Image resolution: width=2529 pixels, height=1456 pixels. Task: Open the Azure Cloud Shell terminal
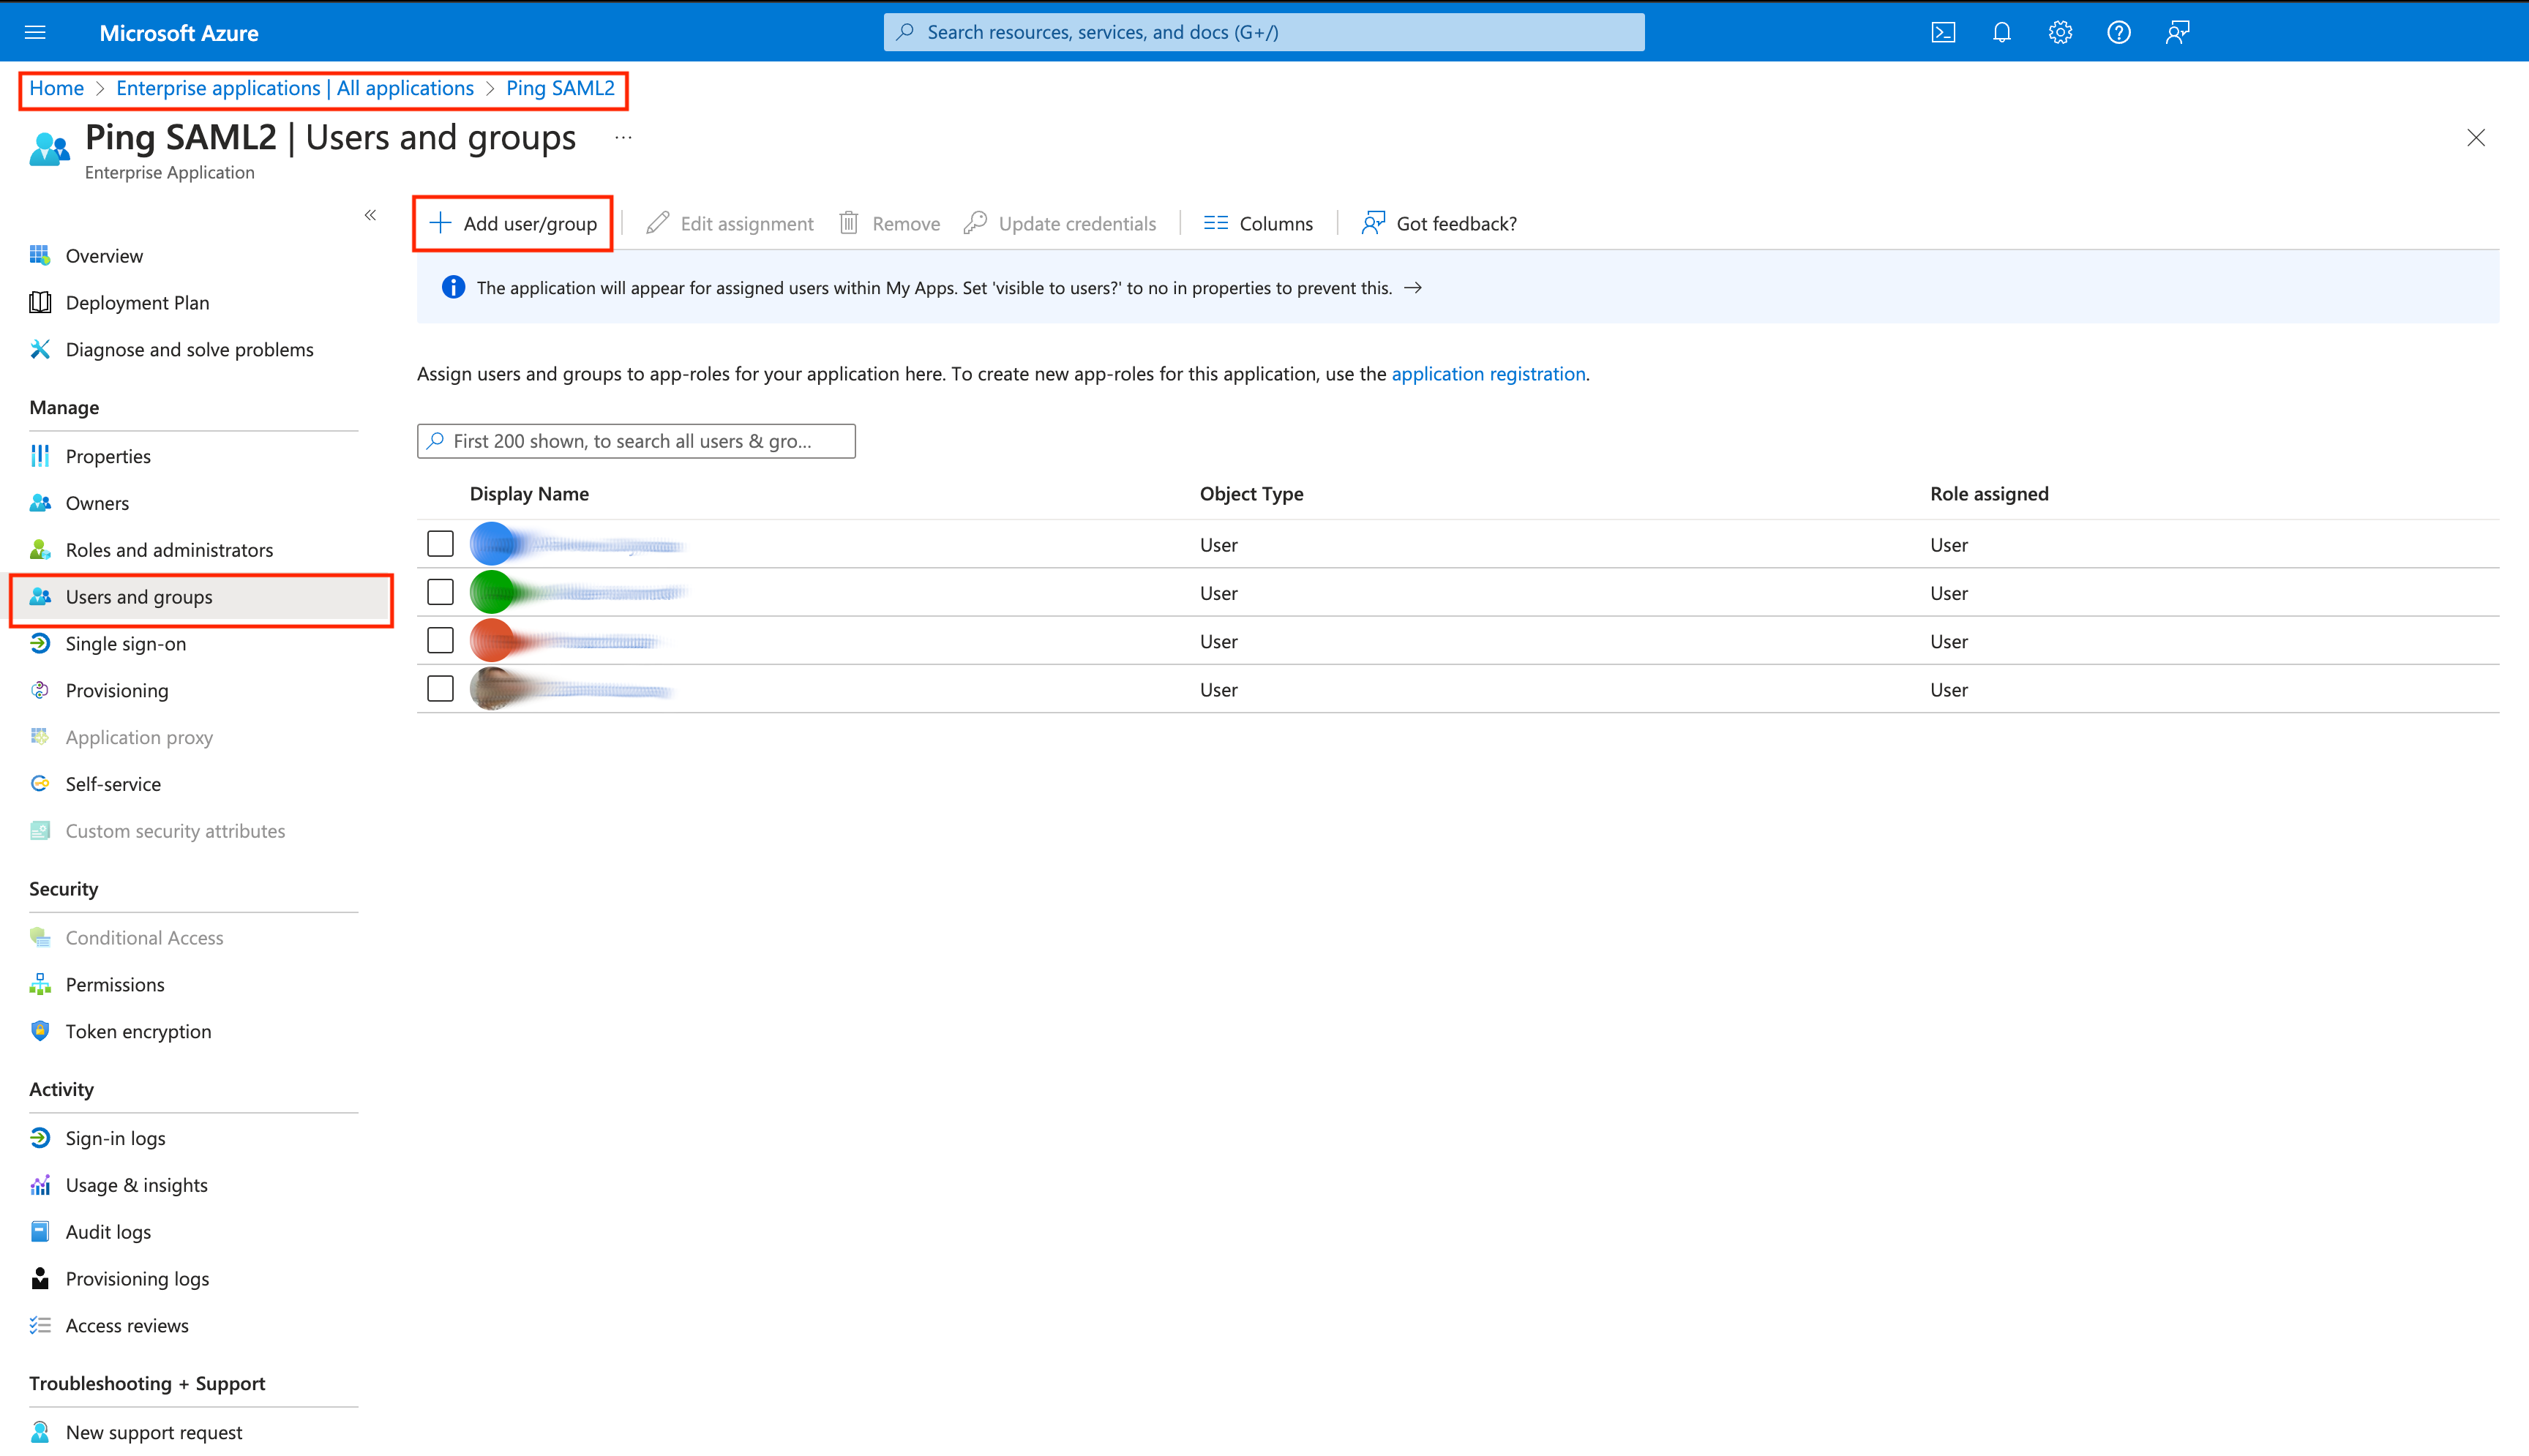tap(1943, 31)
